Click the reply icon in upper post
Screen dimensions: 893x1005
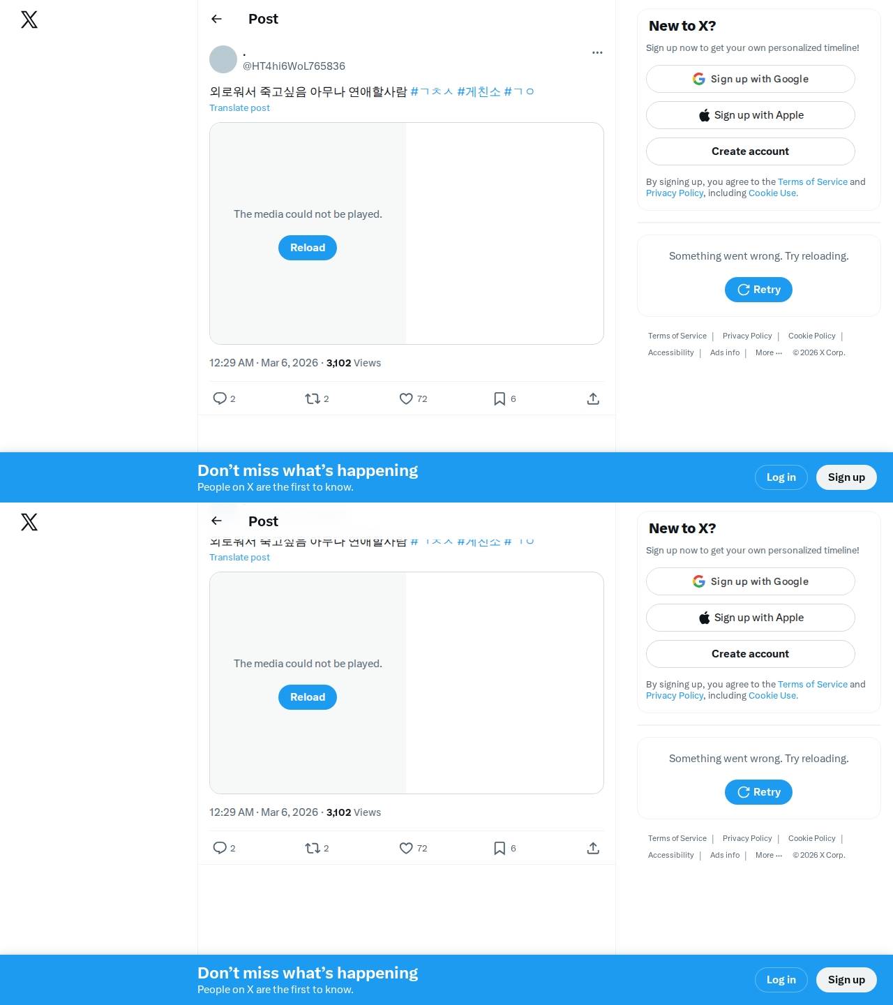point(220,399)
